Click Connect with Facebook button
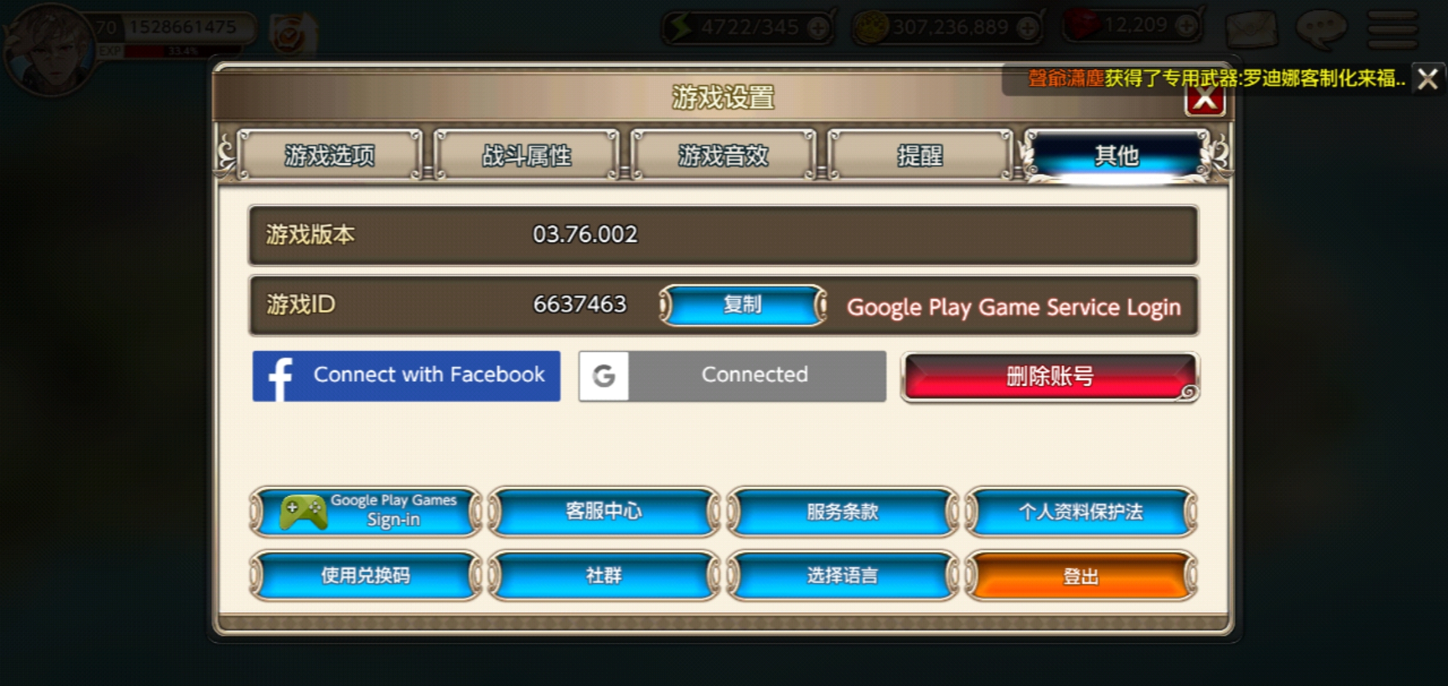1448x686 pixels. coord(406,376)
